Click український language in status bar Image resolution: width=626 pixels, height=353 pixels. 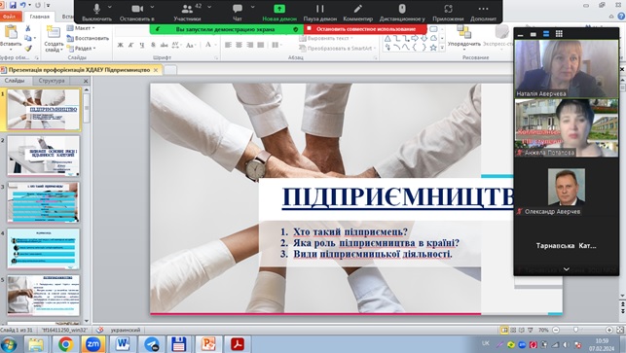point(126,331)
